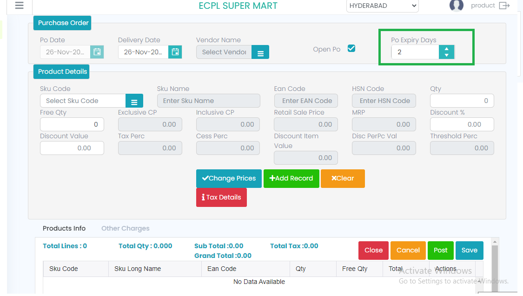Open the Delivery Date calendar picker
The width and height of the screenshot is (523, 296).
click(x=175, y=52)
